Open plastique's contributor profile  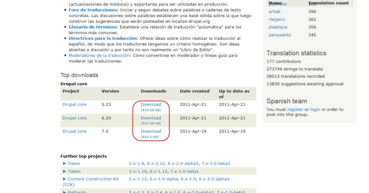[278, 27]
